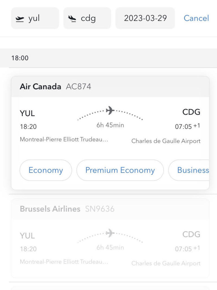Click Montreal-Pierre Elliott Trudeau label on Air Canada card

(64, 140)
